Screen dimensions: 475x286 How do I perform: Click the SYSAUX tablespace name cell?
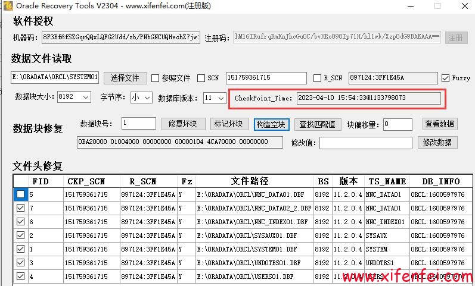(387, 235)
